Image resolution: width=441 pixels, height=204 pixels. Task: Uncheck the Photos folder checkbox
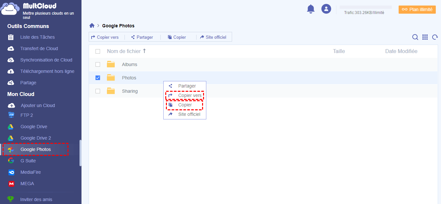click(98, 78)
